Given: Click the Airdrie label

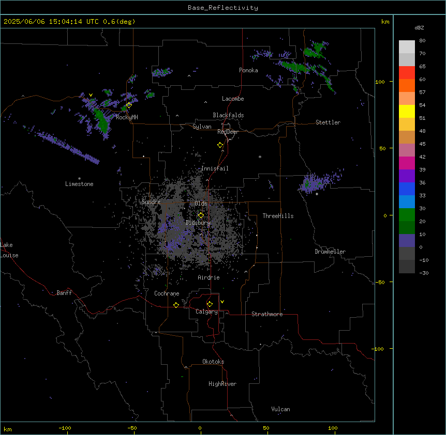Looking at the screenshot, I should click(x=209, y=277).
